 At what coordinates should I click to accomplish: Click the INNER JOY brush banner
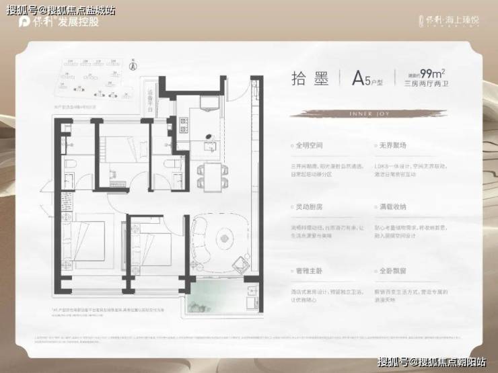click(x=368, y=114)
